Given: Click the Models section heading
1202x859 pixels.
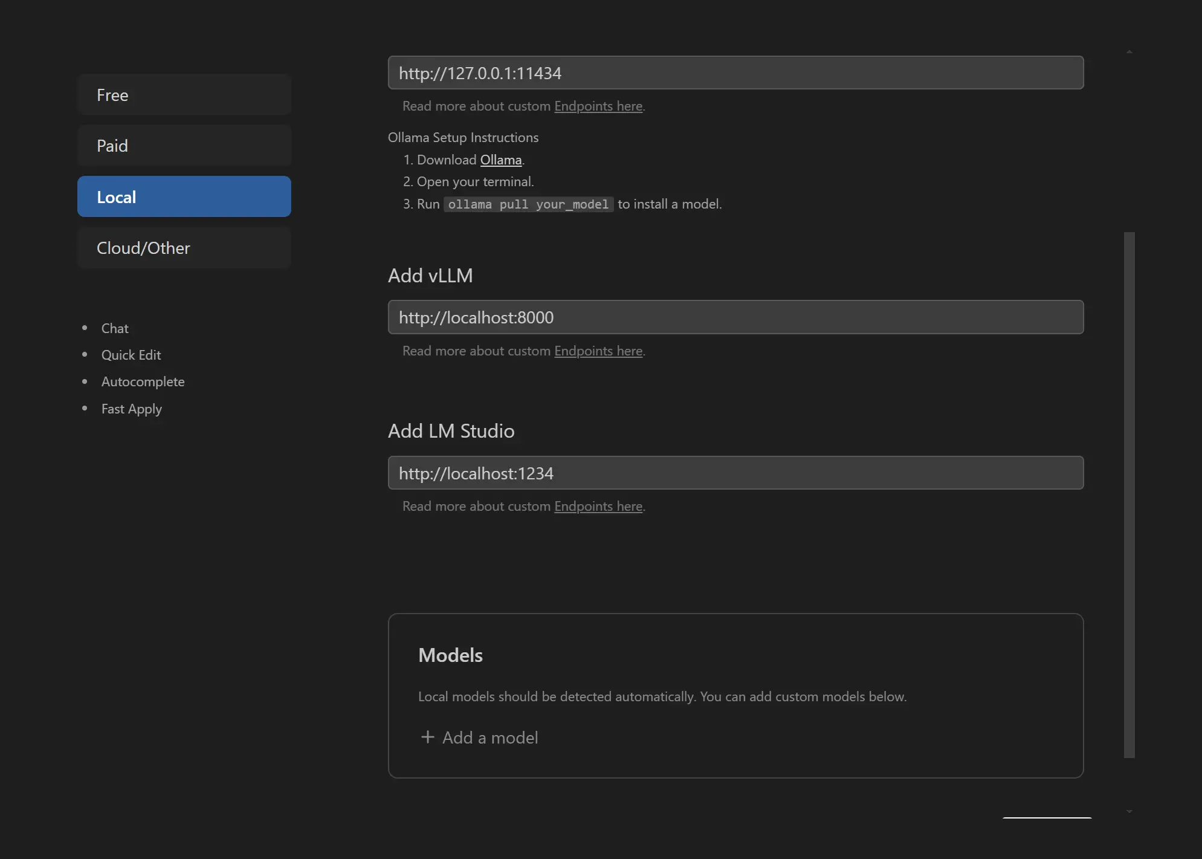Looking at the screenshot, I should pos(450,655).
